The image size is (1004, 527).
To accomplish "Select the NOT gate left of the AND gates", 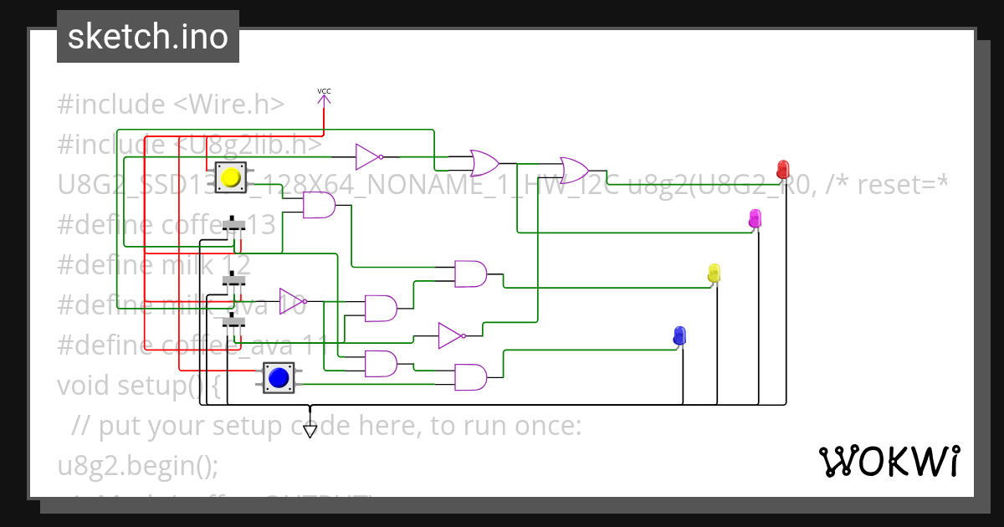I will click(x=292, y=301).
